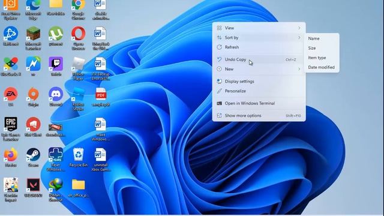Sort desktop icons by Date modified
This screenshot has width=384, height=216.
pos(322,67)
